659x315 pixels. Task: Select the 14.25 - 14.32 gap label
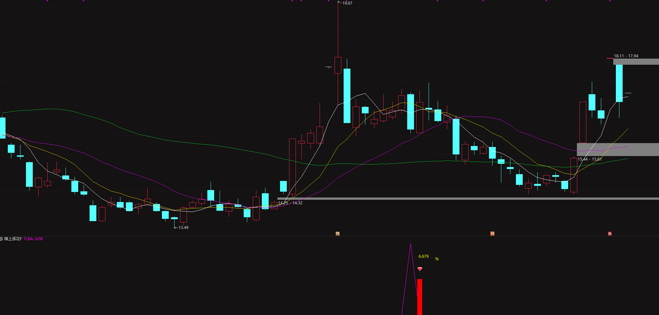[x=290, y=203]
